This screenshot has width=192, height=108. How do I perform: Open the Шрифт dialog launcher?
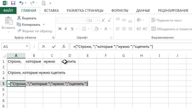click(111, 38)
